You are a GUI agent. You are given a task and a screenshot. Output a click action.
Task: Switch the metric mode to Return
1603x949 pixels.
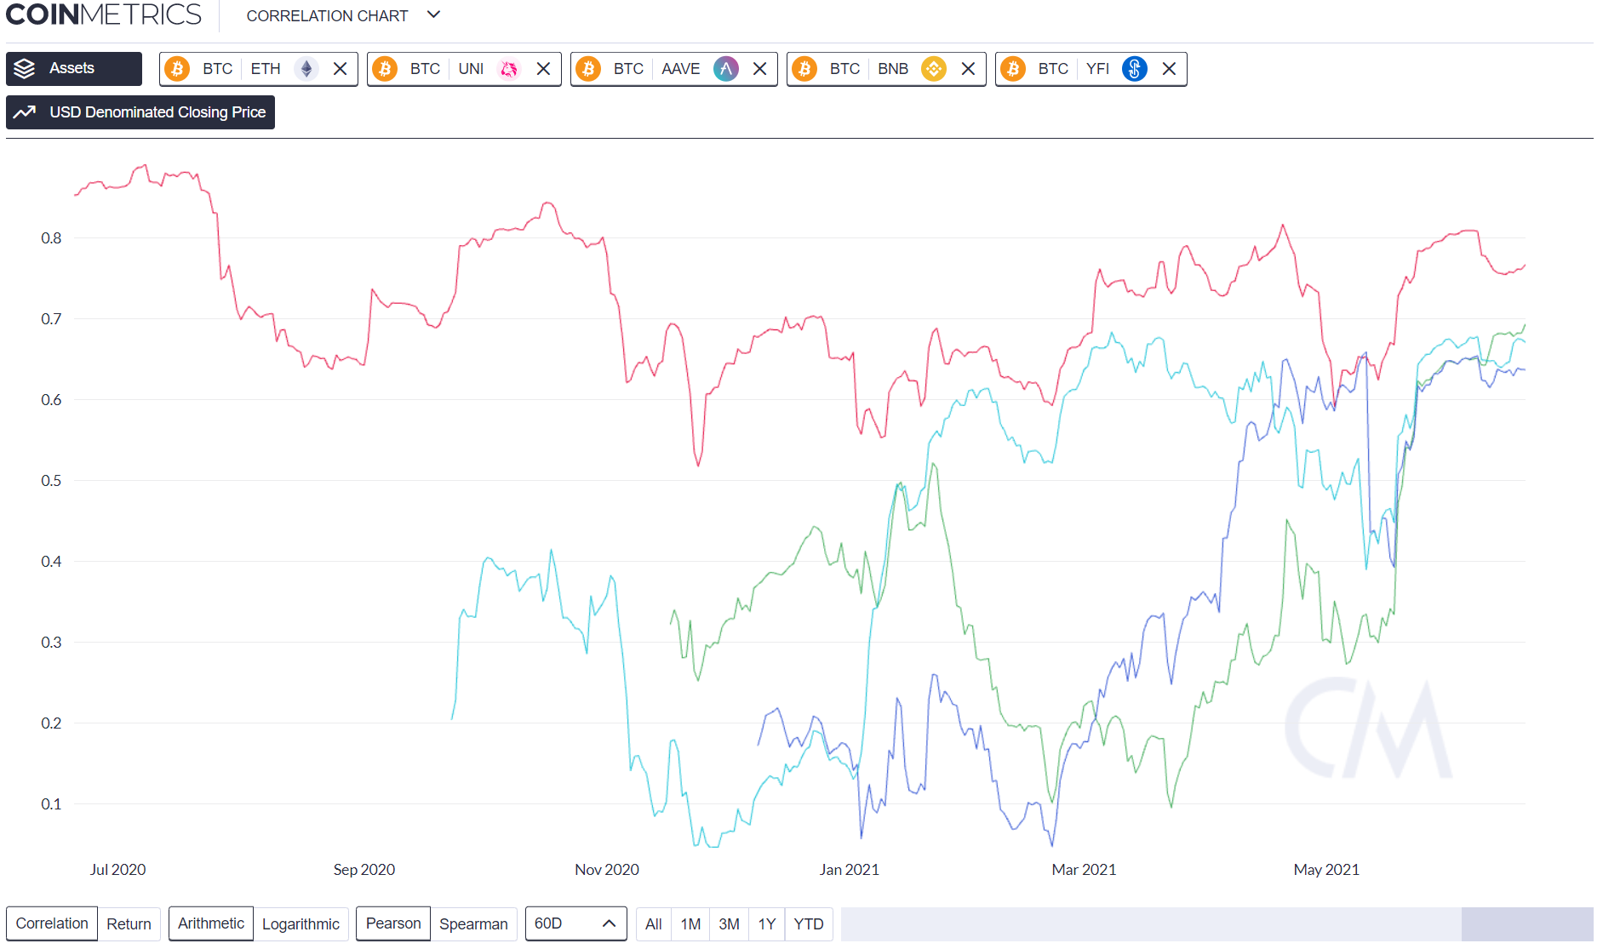click(129, 923)
